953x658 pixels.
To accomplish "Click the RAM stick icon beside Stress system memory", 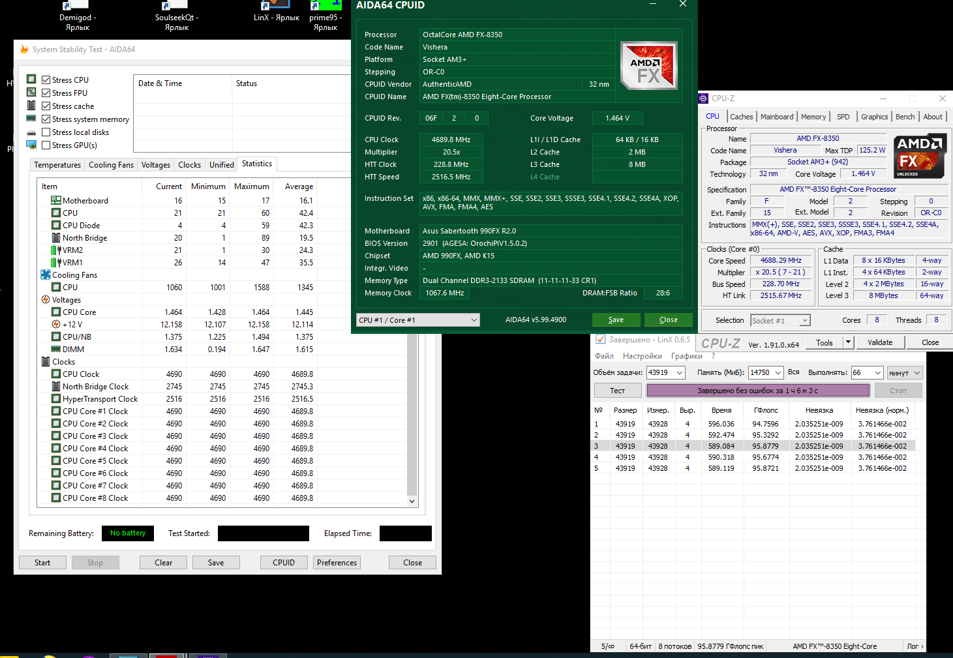I will click(x=31, y=119).
